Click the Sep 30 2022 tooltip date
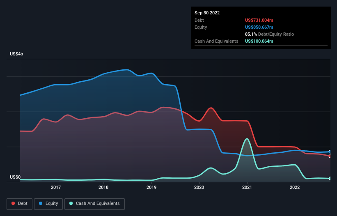 207,13
